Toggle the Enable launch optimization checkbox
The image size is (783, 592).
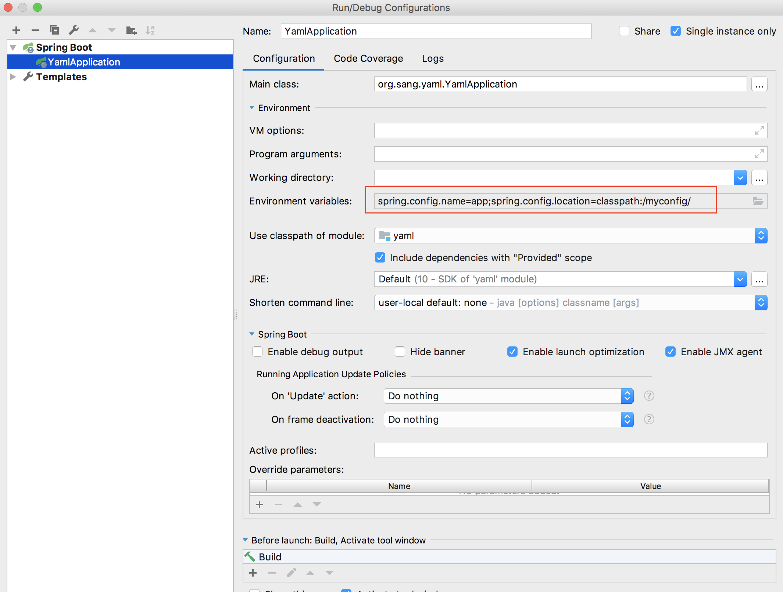coord(512,352)
